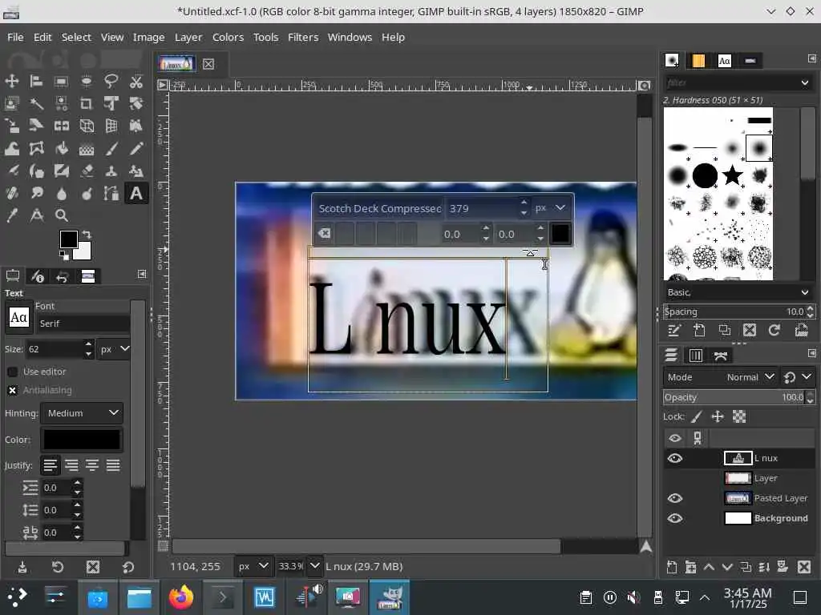This screenshot has height=615, width=821.
Task: Reset colors to default black and white
Action: (64, 255)
